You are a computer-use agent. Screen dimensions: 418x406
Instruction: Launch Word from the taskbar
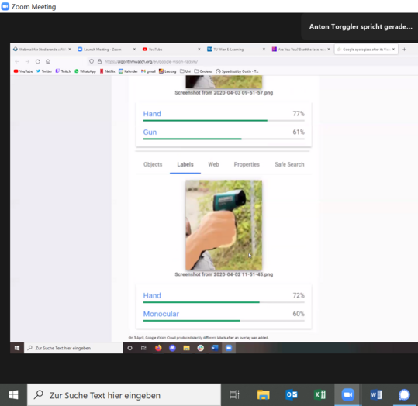point(376,394)
